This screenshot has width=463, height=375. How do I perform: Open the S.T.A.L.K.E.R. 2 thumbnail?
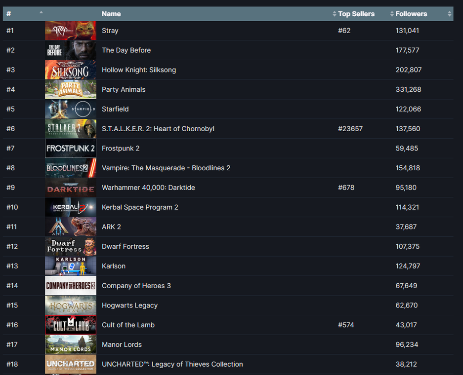tap(71, 129)
